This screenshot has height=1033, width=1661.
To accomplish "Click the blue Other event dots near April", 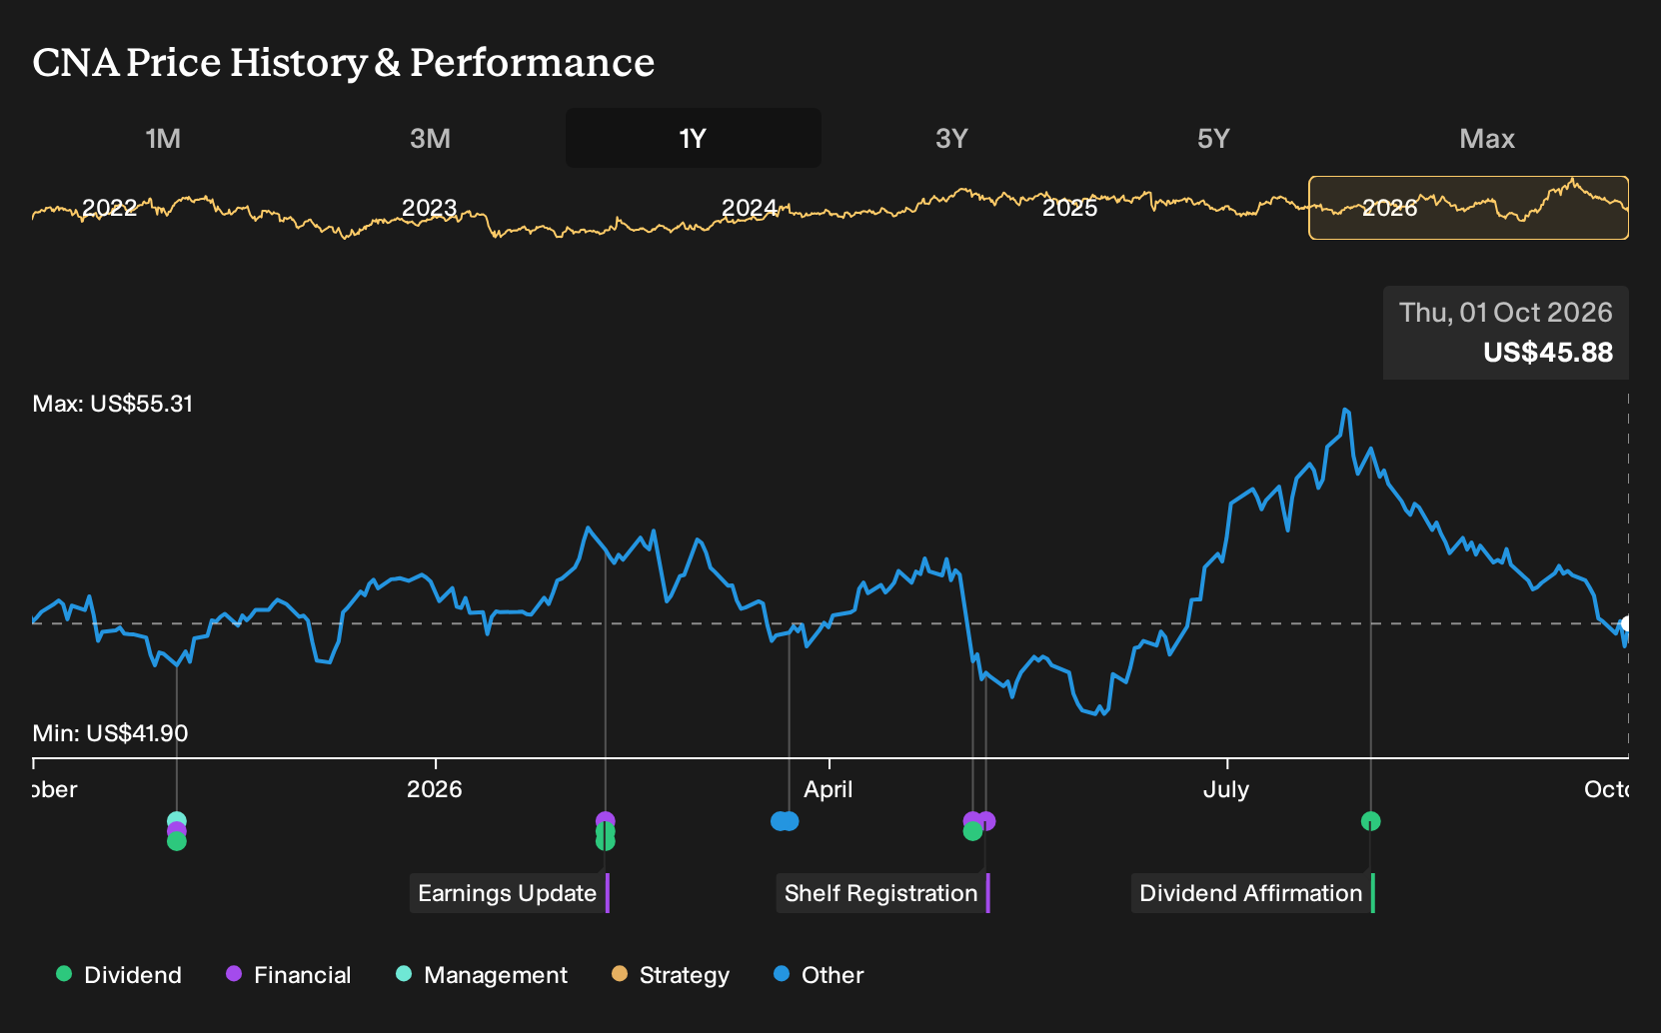I will (x=785, y=821).
